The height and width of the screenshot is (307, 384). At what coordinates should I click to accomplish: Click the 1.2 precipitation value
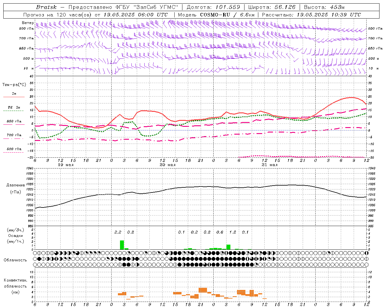232,232
